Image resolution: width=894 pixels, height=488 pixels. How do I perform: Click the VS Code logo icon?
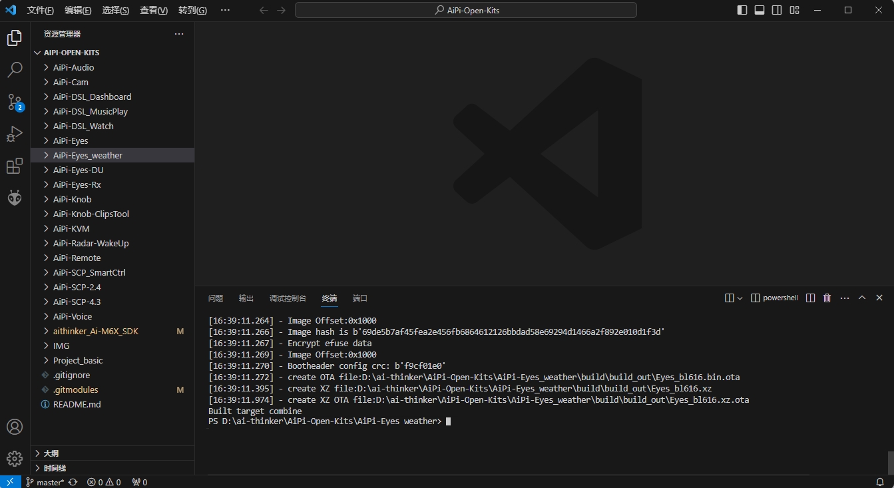point(10,10)
